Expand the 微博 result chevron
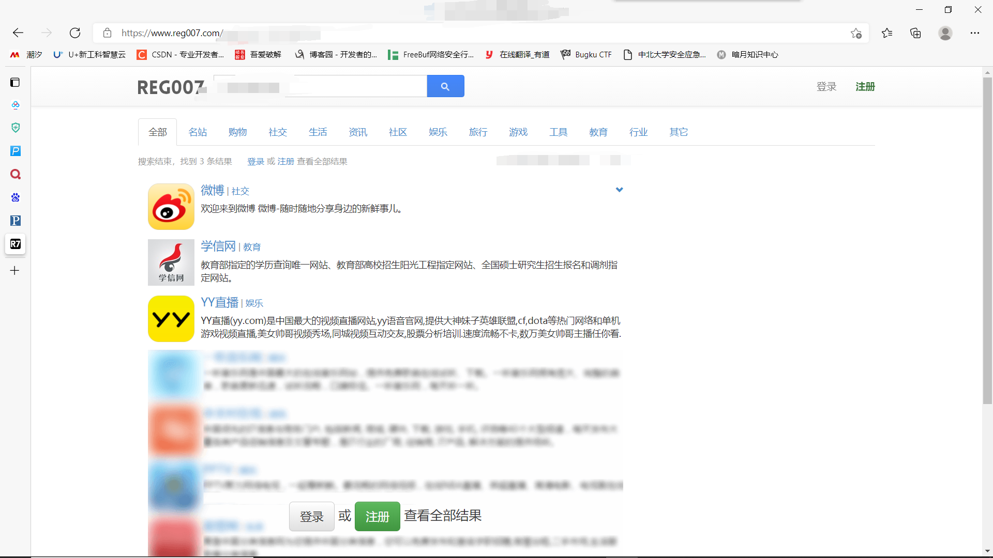993x558 pixels. tap(619, 190)
